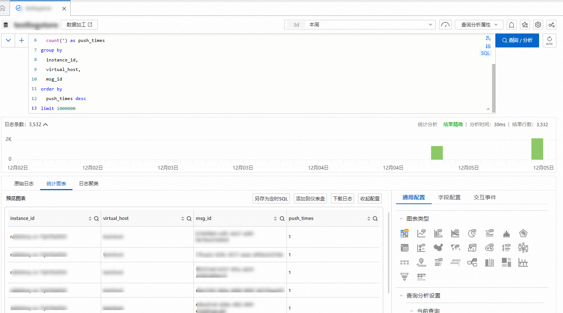
Task: Open the 查询分析属性 dropdown
Action: (479, 25)
